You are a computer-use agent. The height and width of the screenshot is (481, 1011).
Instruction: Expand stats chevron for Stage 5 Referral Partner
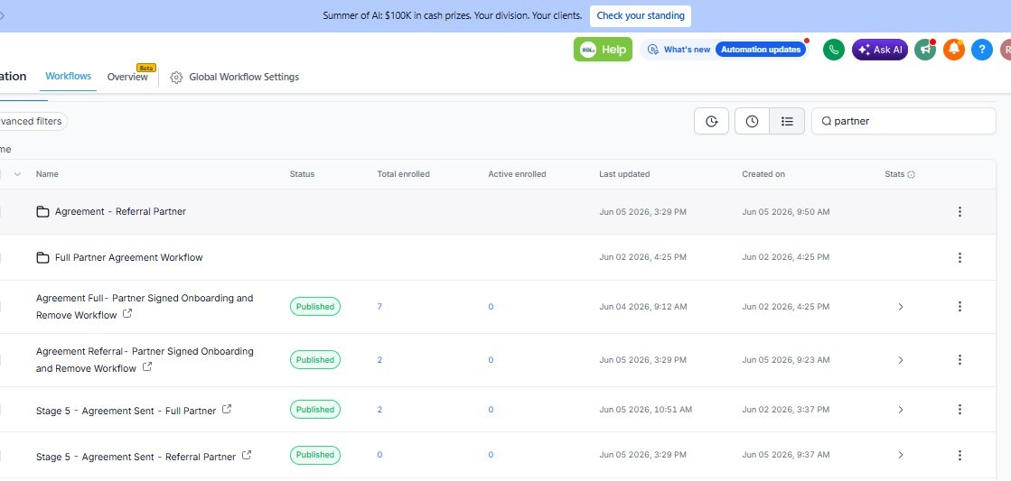pyautogui.click(x=901, y=455)
